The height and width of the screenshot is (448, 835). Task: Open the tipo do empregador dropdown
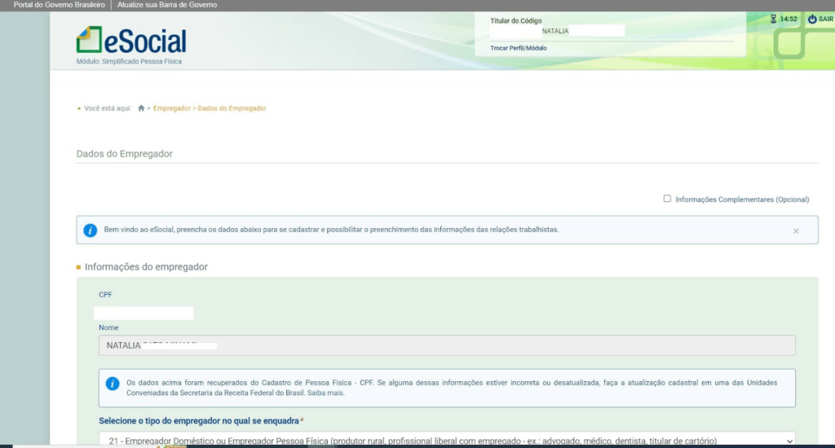(x=447, y=440)
